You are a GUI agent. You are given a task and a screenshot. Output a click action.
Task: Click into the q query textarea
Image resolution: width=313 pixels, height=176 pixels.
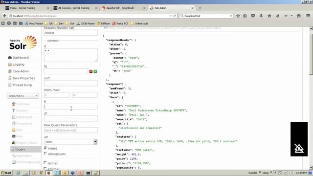pos(70,55)
